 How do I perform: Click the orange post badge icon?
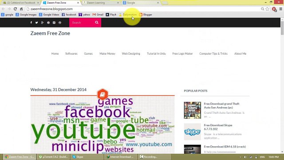pos(103,94)
